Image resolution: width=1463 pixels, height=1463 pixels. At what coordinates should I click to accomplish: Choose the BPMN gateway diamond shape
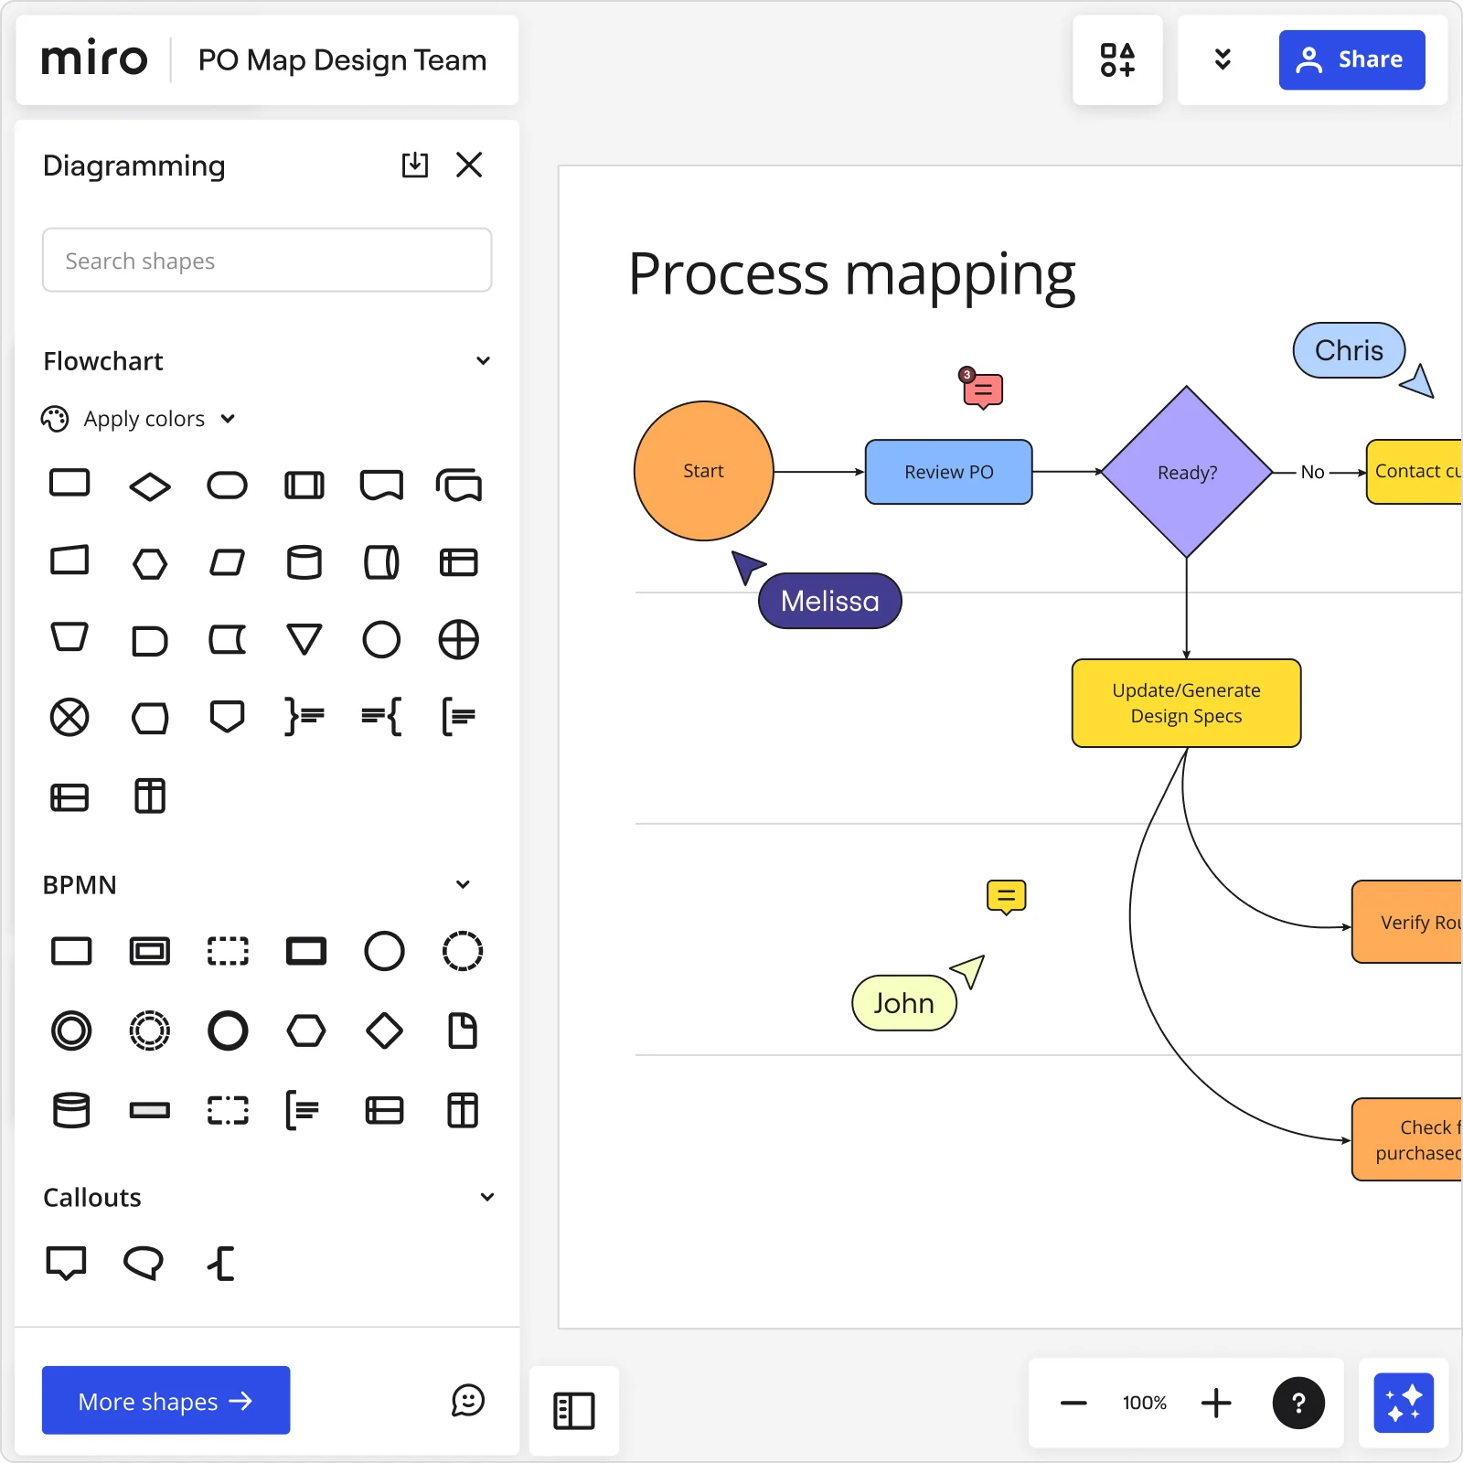click(x=384, y=1031)
